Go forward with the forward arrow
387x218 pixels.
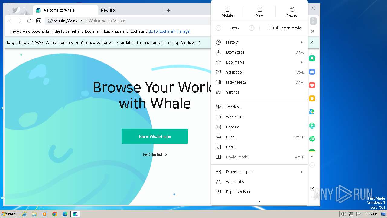pos(20,21)
